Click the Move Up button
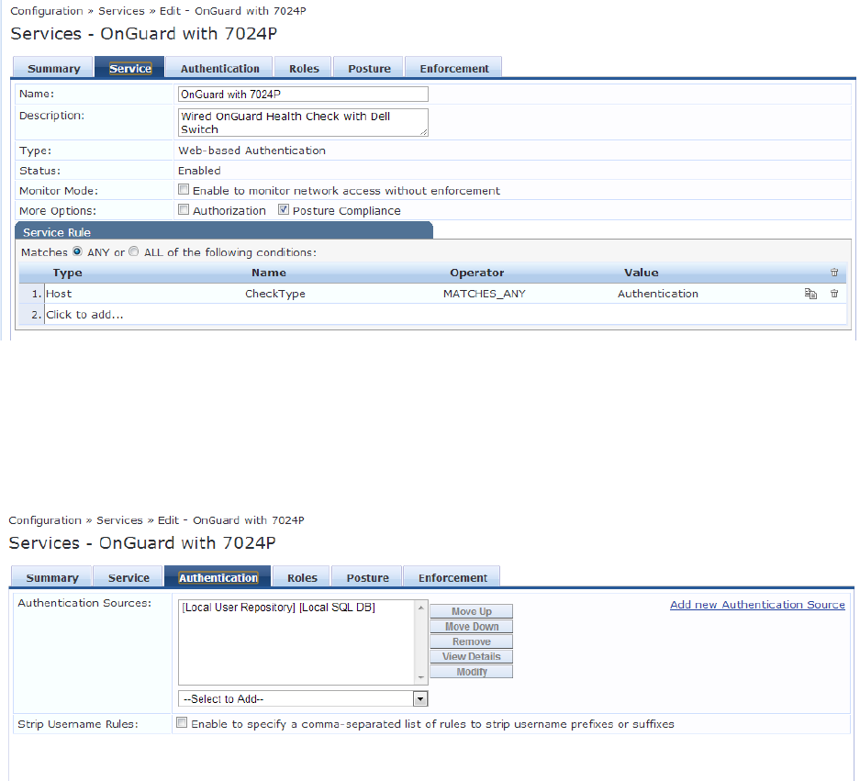 [471, 611]
